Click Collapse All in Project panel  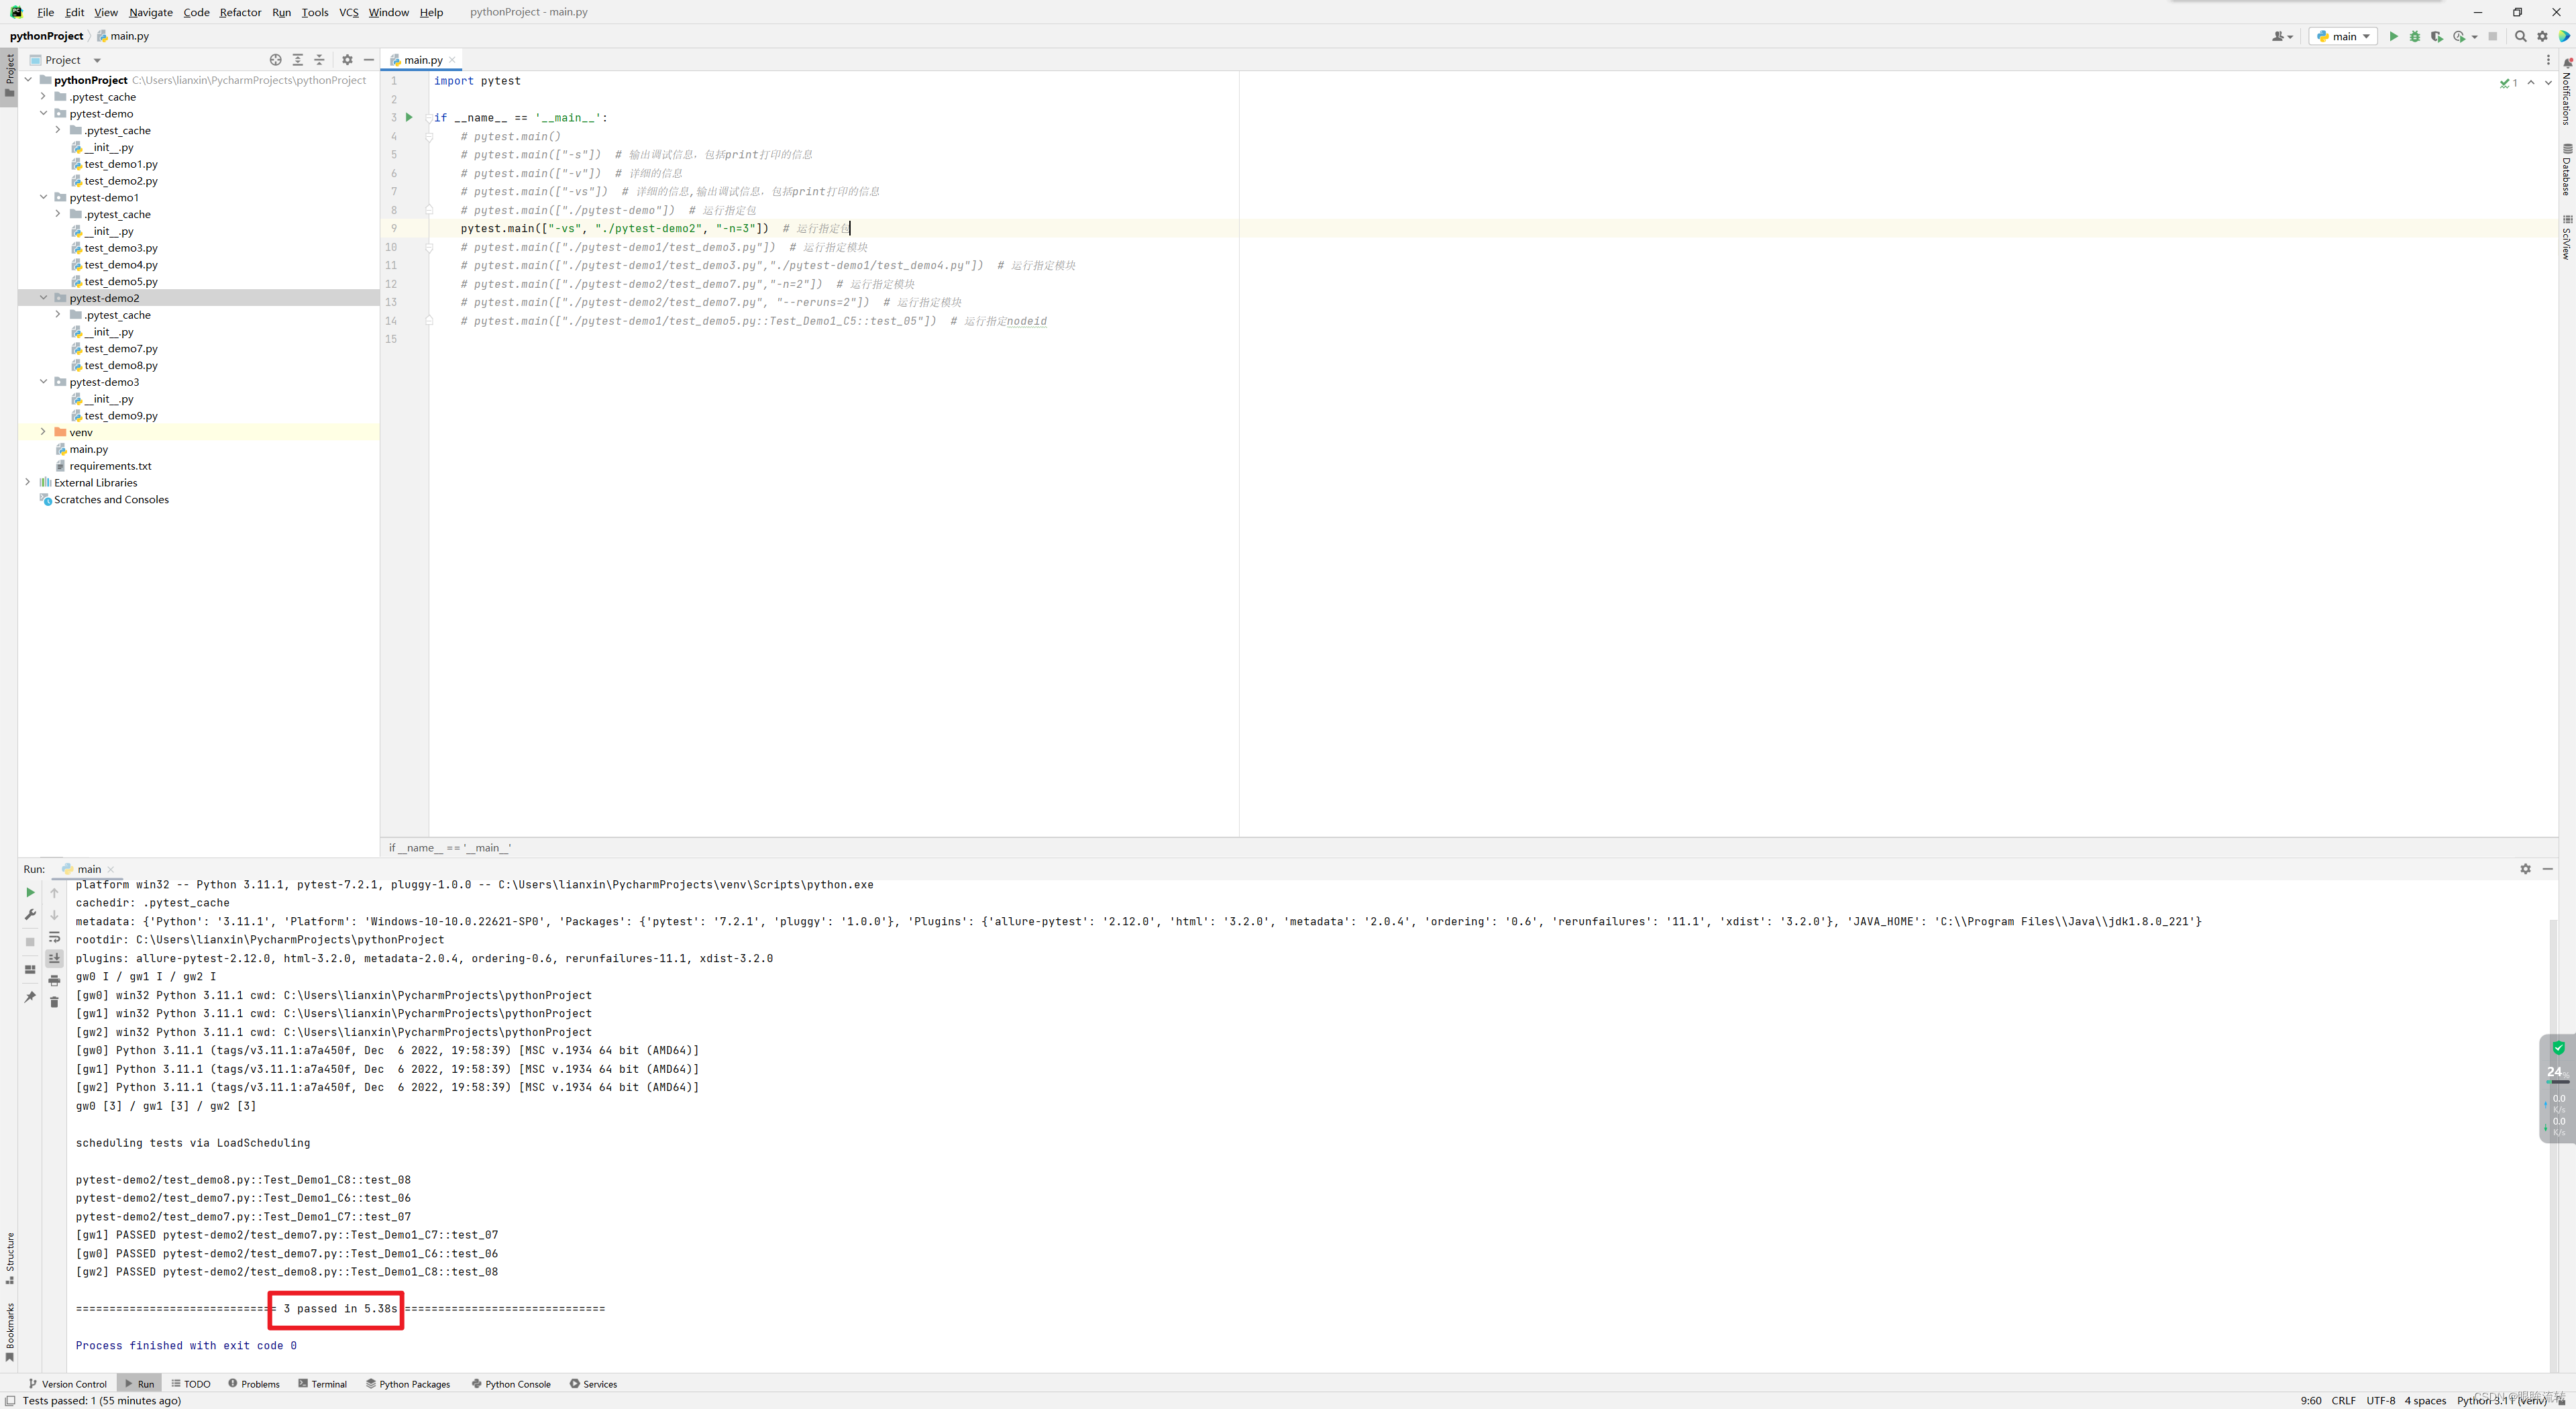pos(320,60)
